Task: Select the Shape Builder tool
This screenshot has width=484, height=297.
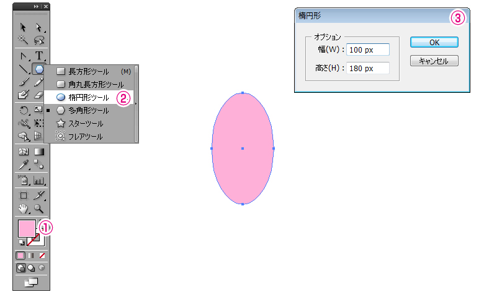Action: tap(24, 136)
